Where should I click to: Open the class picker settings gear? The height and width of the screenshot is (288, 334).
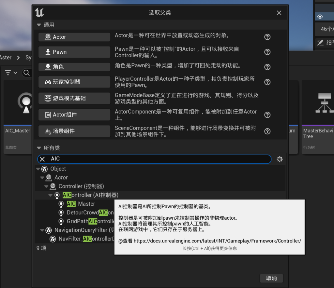(280, 159)
